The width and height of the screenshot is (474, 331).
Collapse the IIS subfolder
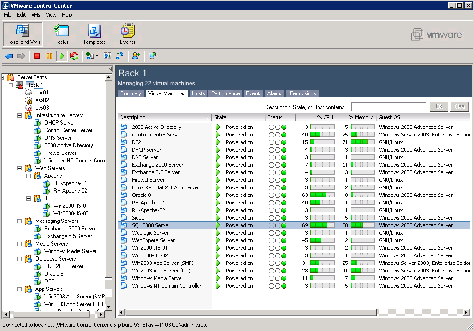click(29, 198)
